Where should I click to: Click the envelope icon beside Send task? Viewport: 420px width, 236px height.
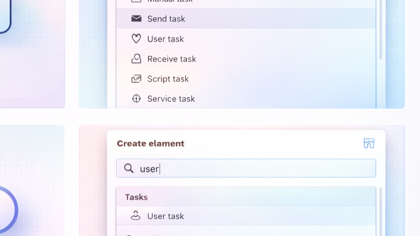(x=136, y=19)
